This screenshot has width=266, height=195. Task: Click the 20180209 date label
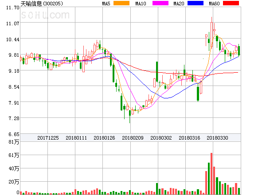(133, 138)
